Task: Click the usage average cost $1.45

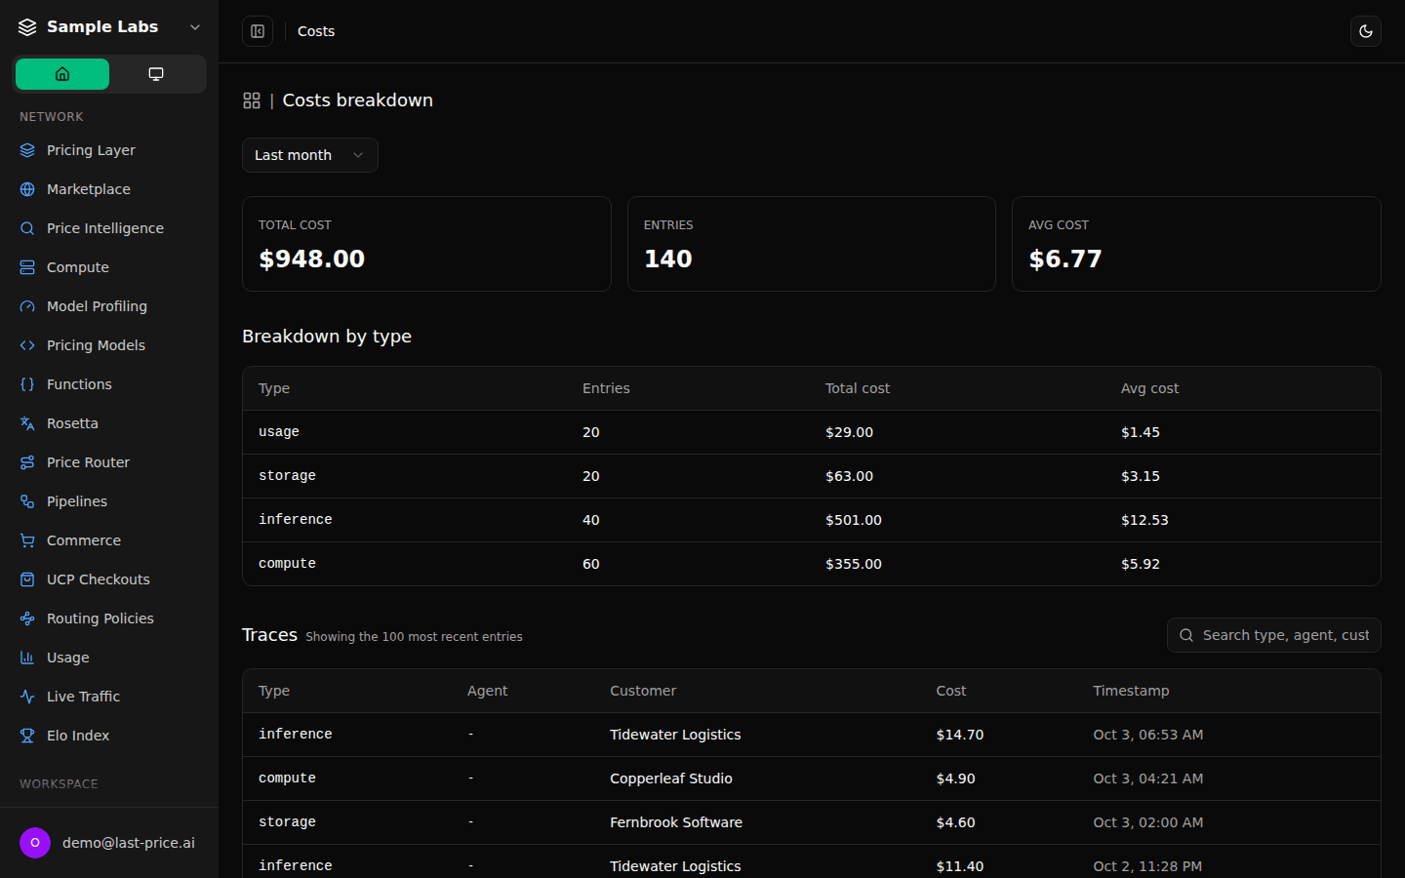Action: click(x=1141, y=432)
